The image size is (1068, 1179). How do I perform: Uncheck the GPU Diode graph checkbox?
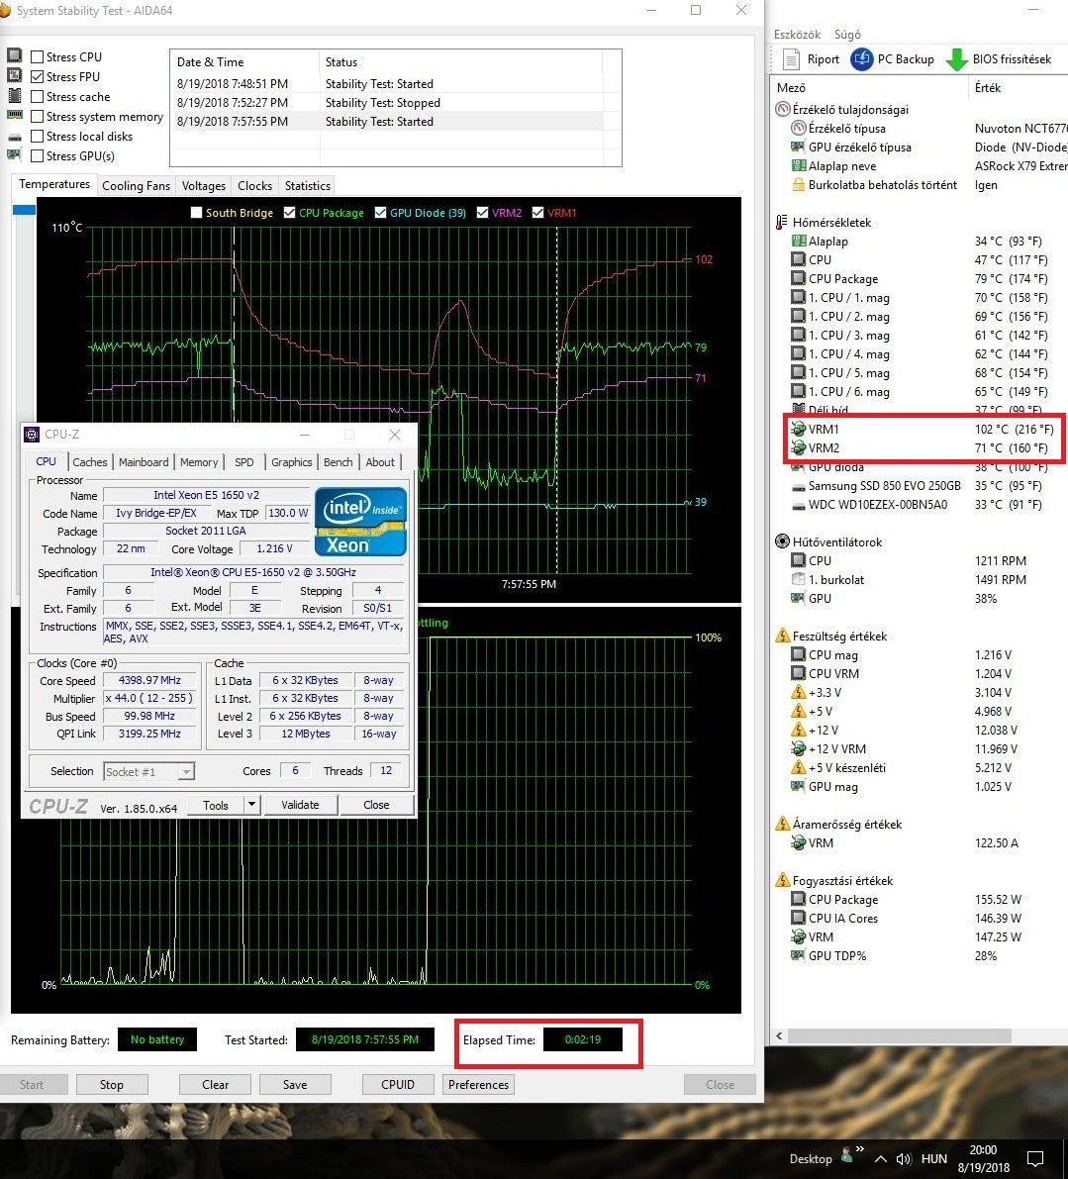coord(380,213)
